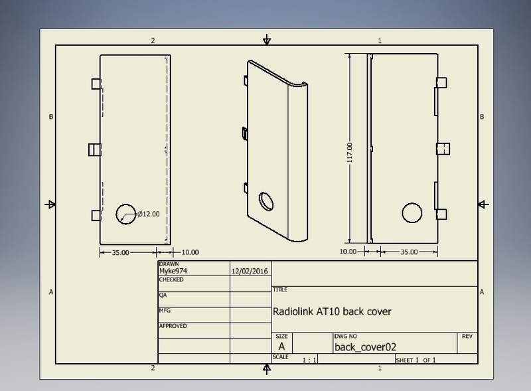Select the middle clip tab on left view
This screenshot has width=531, height=391.
click(x=95, y=149)
